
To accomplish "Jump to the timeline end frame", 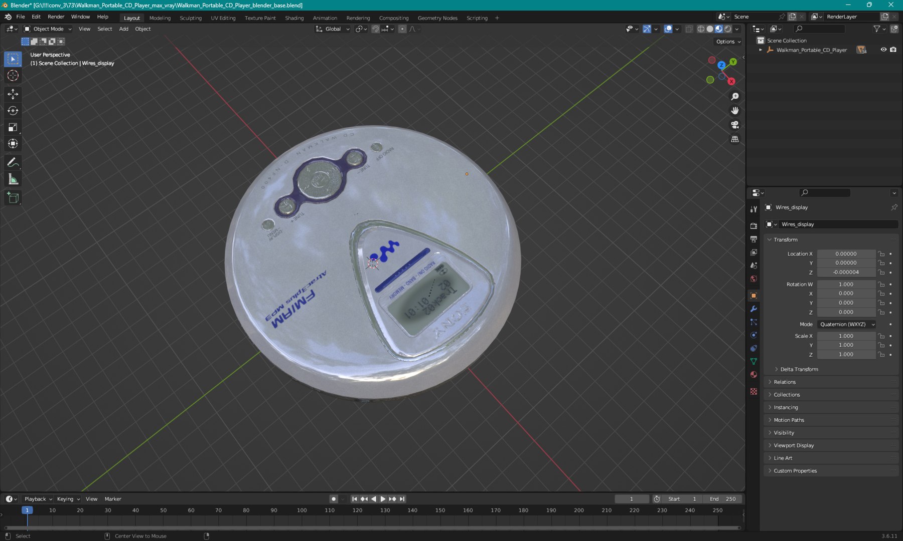I will click(x=402, y=499).
